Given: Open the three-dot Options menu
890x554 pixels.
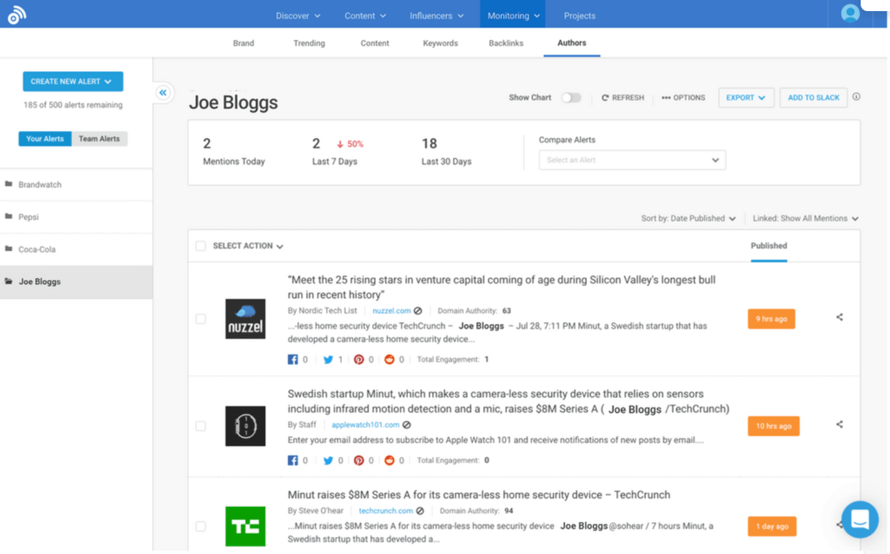Looking at the screenshot, I should (x=683, y=98).
